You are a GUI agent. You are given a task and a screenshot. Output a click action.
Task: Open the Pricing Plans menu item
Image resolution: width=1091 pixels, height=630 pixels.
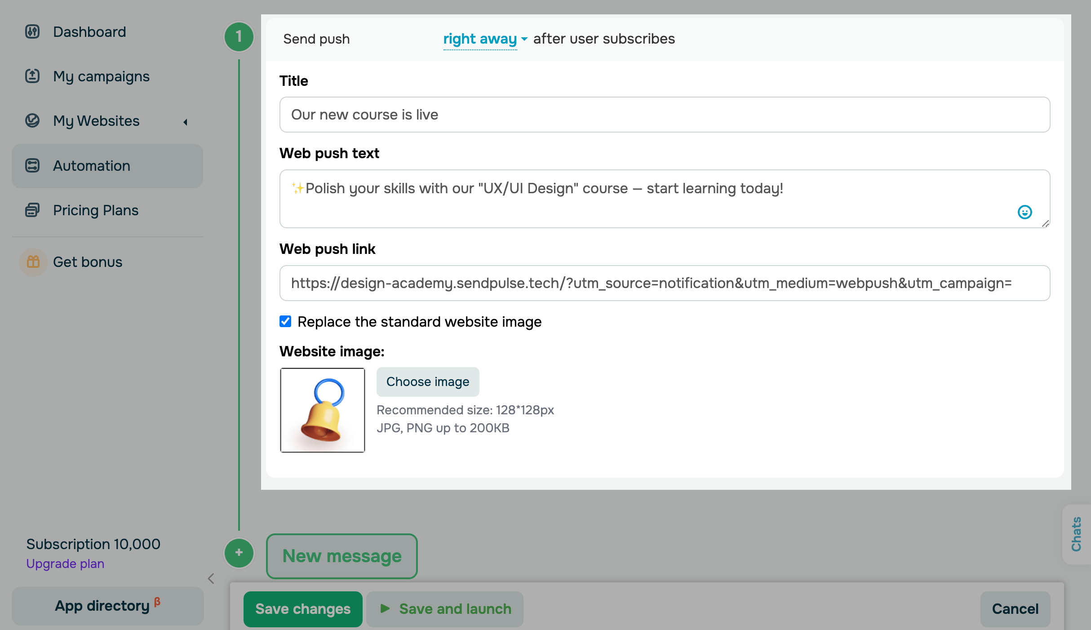(96, 210)
